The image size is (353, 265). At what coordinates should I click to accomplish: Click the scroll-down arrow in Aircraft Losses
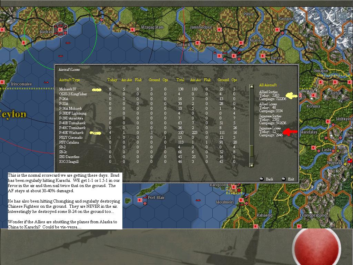point(252,165)
